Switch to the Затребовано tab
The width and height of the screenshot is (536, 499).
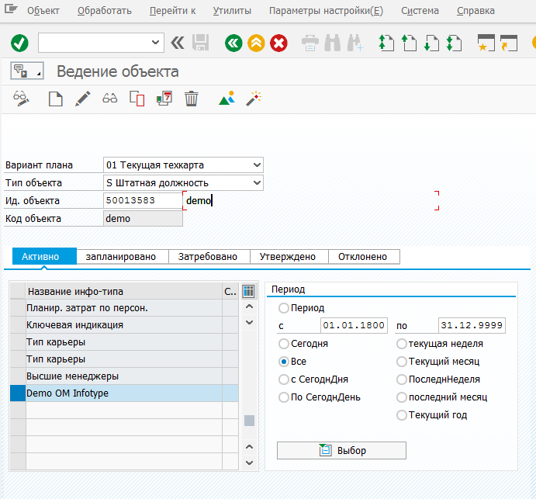tap(209, 257)
